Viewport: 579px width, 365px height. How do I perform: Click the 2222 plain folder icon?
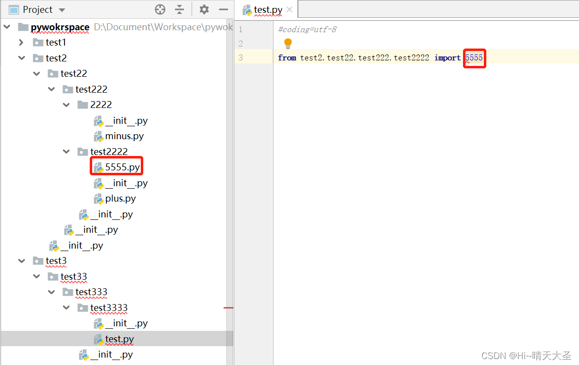82,105
